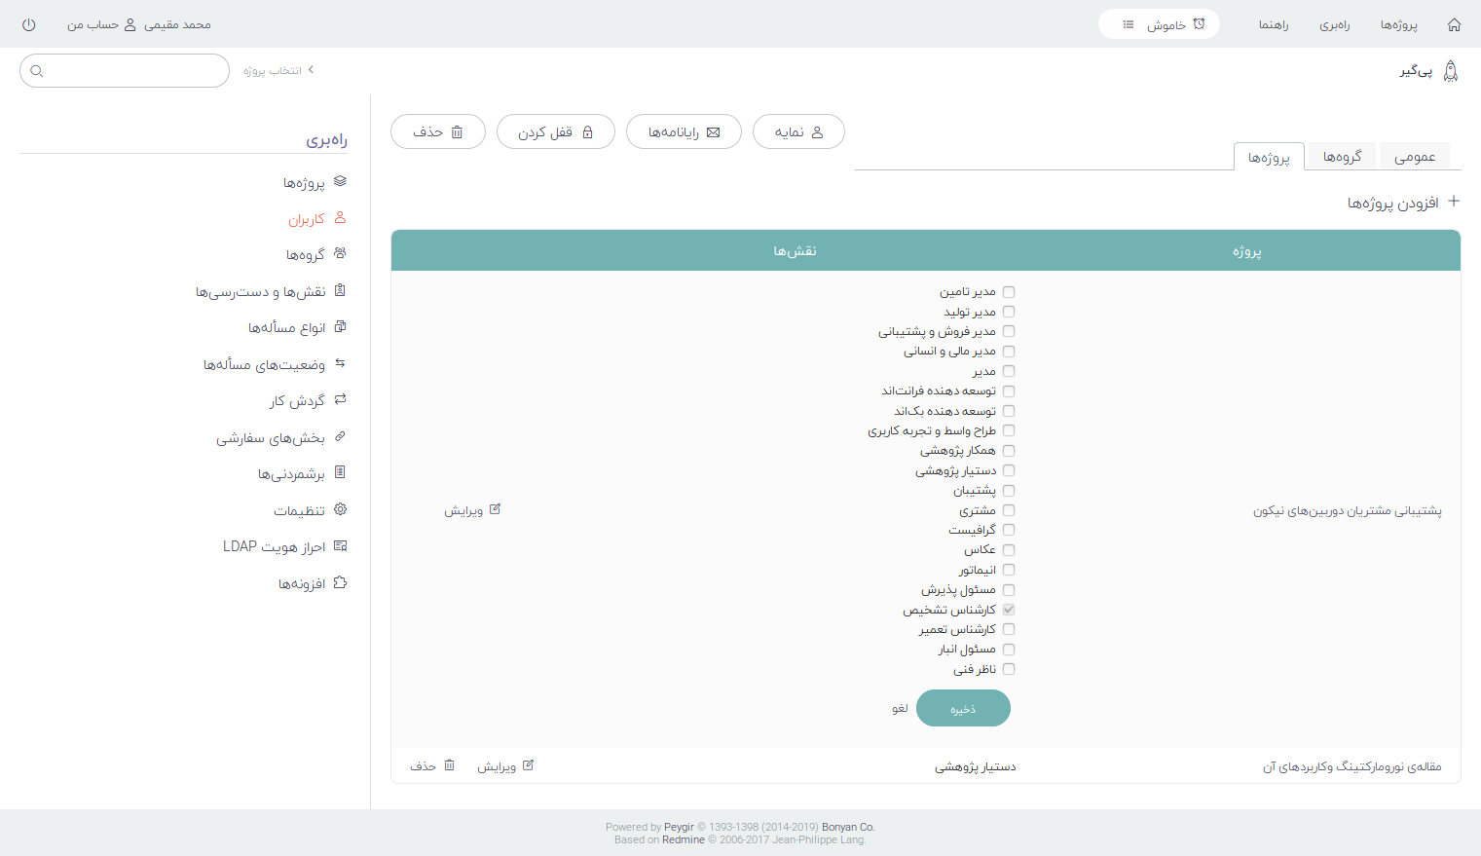Click the ذخیره save button
1481x856 pixels.
[963, 709]
